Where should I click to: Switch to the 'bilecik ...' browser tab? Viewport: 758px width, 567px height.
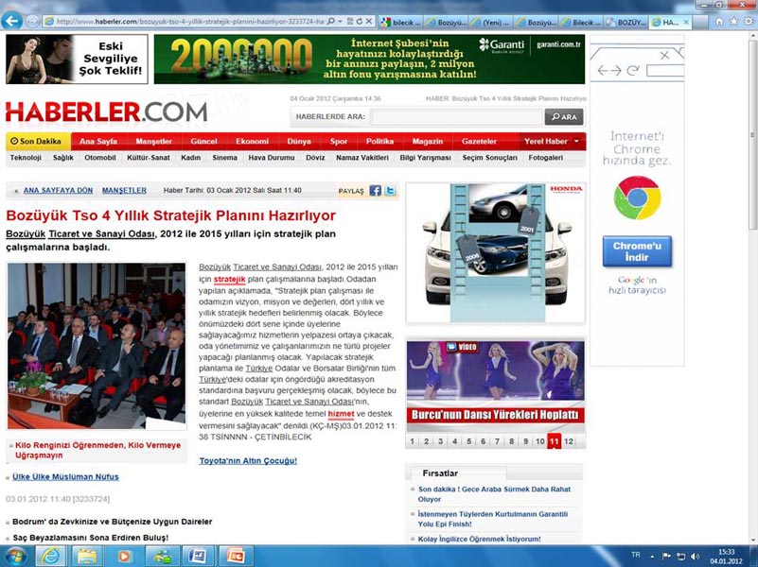tap(400, 22)
